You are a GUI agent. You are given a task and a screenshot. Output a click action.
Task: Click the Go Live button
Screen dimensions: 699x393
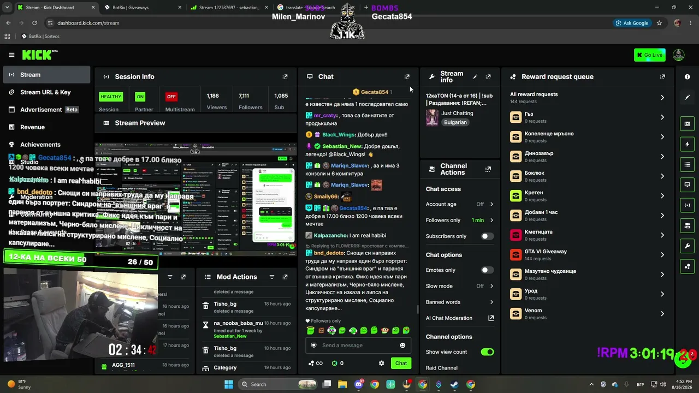649,55
